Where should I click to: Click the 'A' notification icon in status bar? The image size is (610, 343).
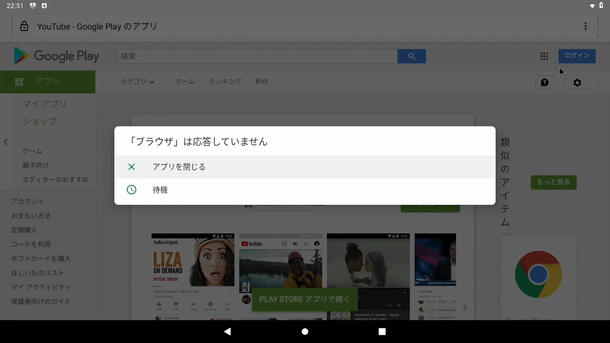click(44, 6)
